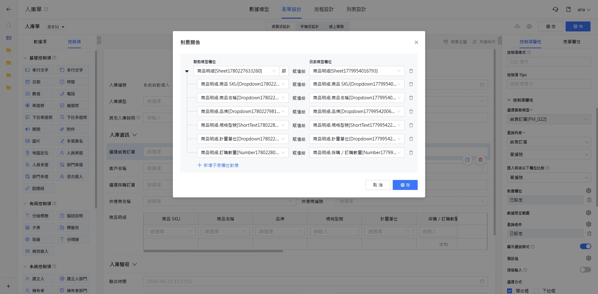This screenshot has height=294, width=598.
Task: Collapse the 基礎控制項 section
Action: point(25,58)
